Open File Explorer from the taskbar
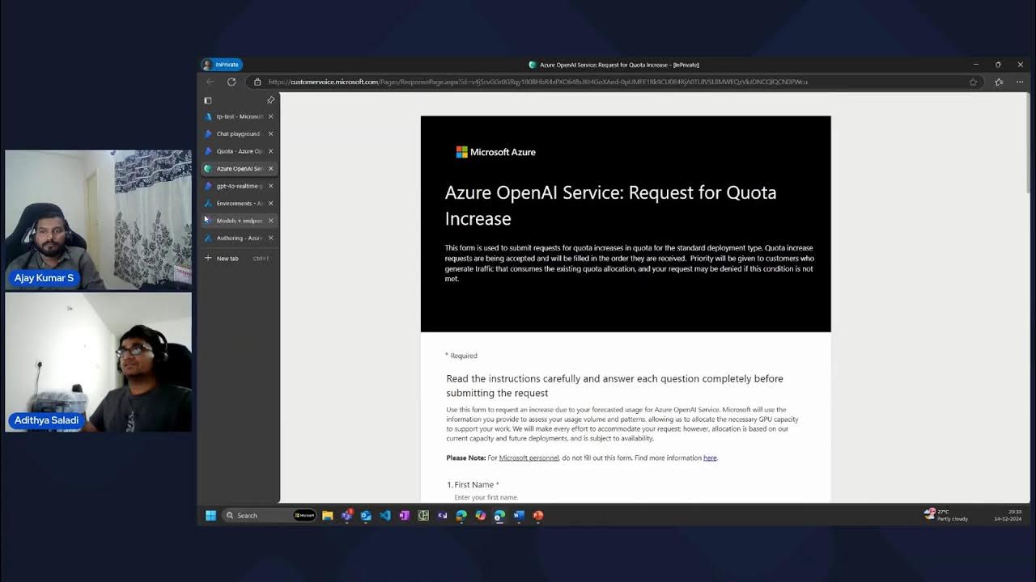This screenshot has height=582, width=1036. tap(328, 515)
